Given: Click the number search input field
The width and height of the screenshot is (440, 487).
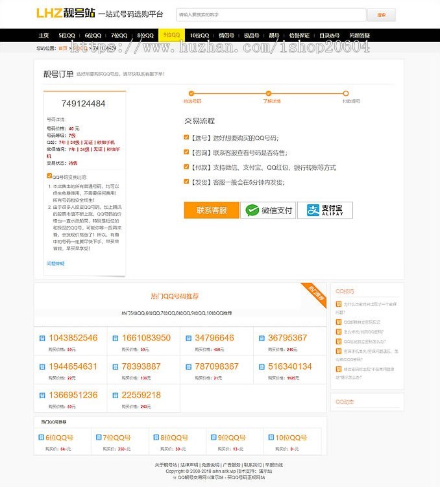Looking at the screenshot, I should (271, 15).
